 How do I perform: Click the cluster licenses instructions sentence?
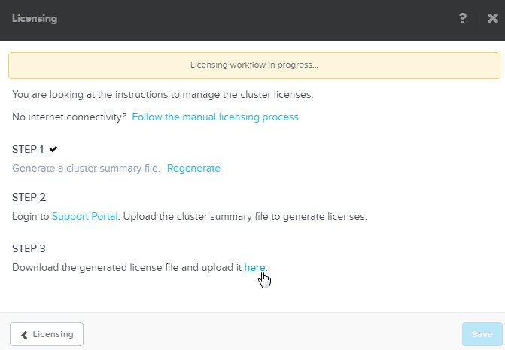[x=162, y=94]
